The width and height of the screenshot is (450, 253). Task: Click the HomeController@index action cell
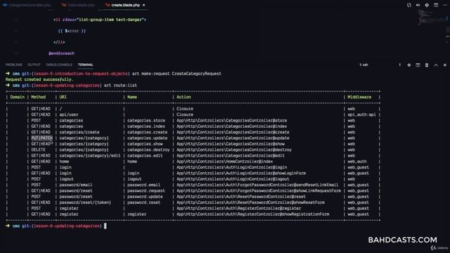[x=224, y=162]
